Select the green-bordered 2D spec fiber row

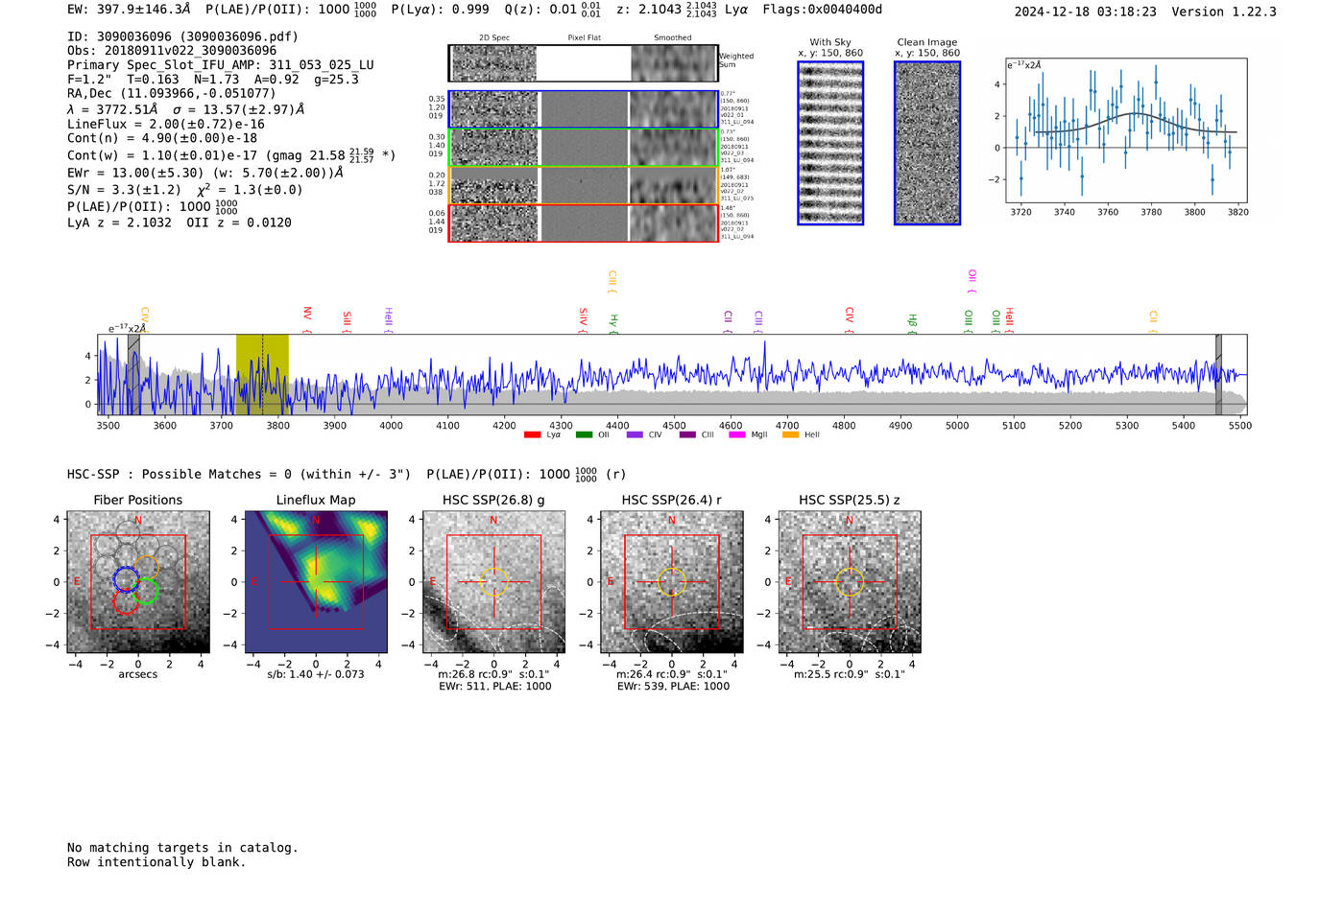click(584, 148)
